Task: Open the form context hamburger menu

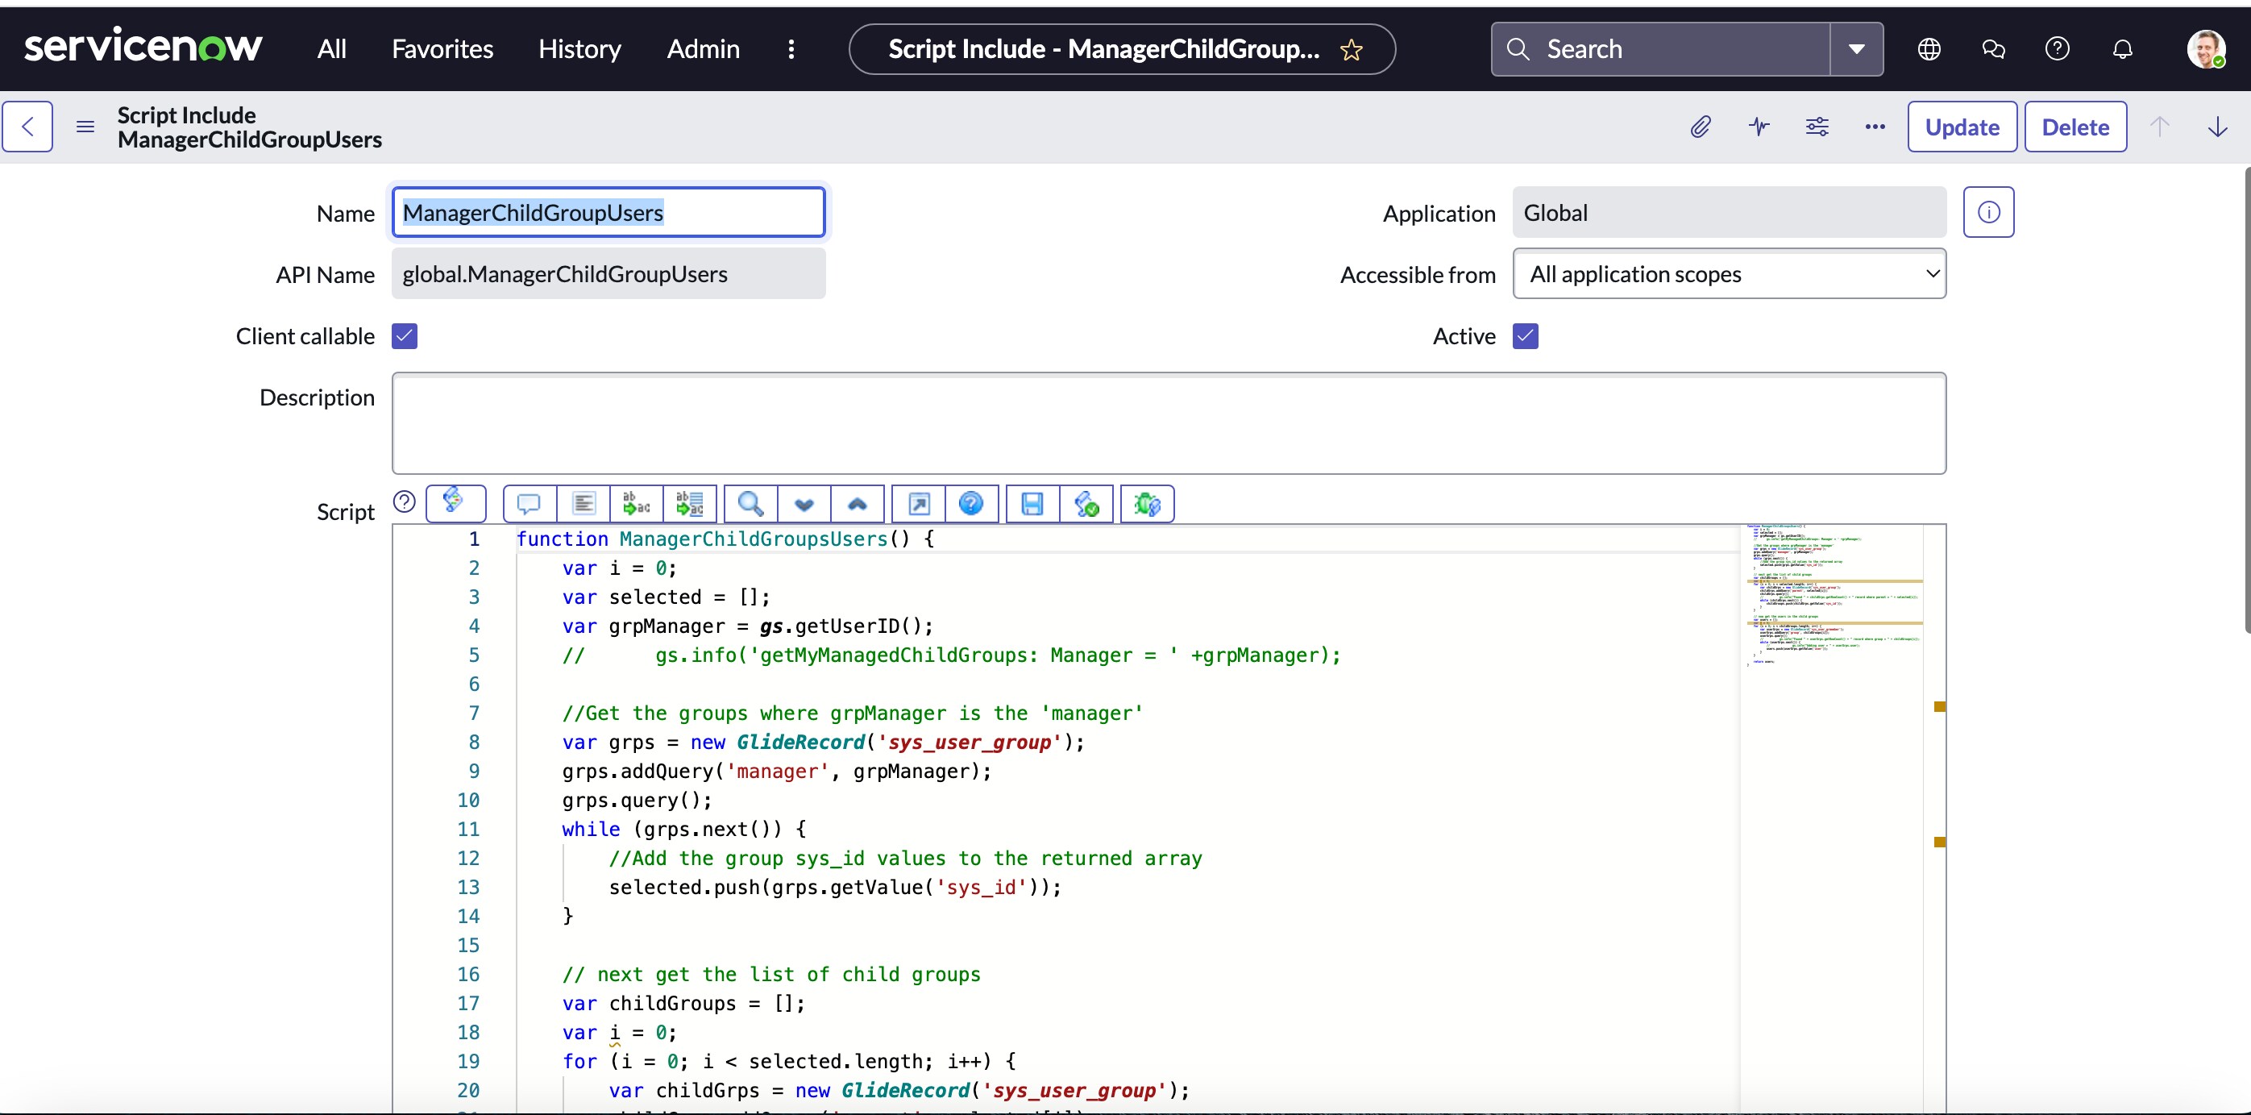Action: pos(85,127)
